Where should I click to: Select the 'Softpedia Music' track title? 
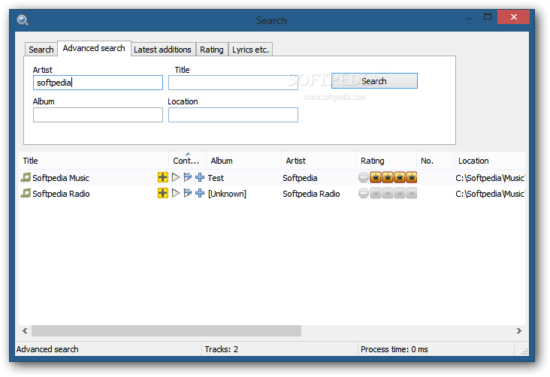point(61,178)
